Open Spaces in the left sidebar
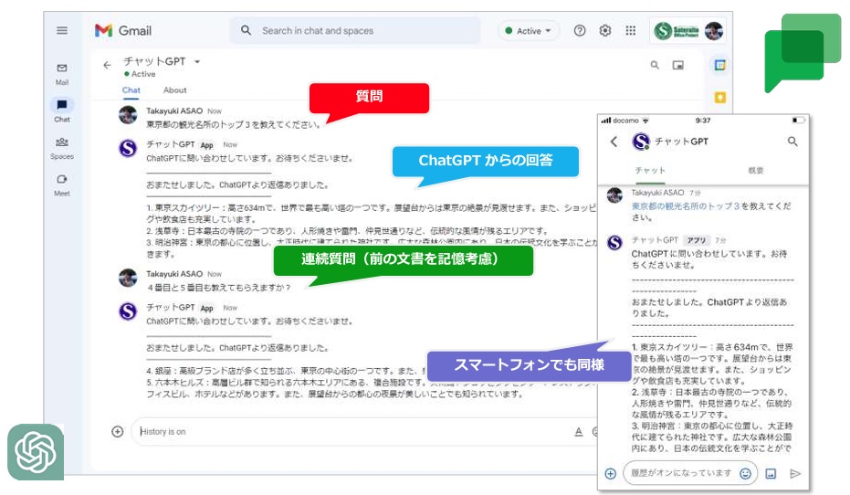The image size is (850, 495). click(62, 148)
